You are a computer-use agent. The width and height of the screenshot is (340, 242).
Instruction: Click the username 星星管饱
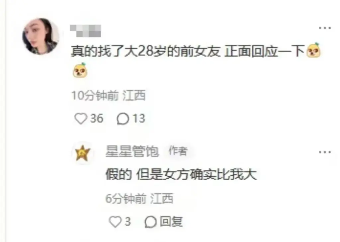pyautogui.click(x=132, y=151)
